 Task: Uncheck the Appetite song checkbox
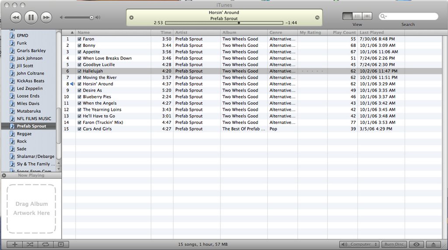(80, 52)
